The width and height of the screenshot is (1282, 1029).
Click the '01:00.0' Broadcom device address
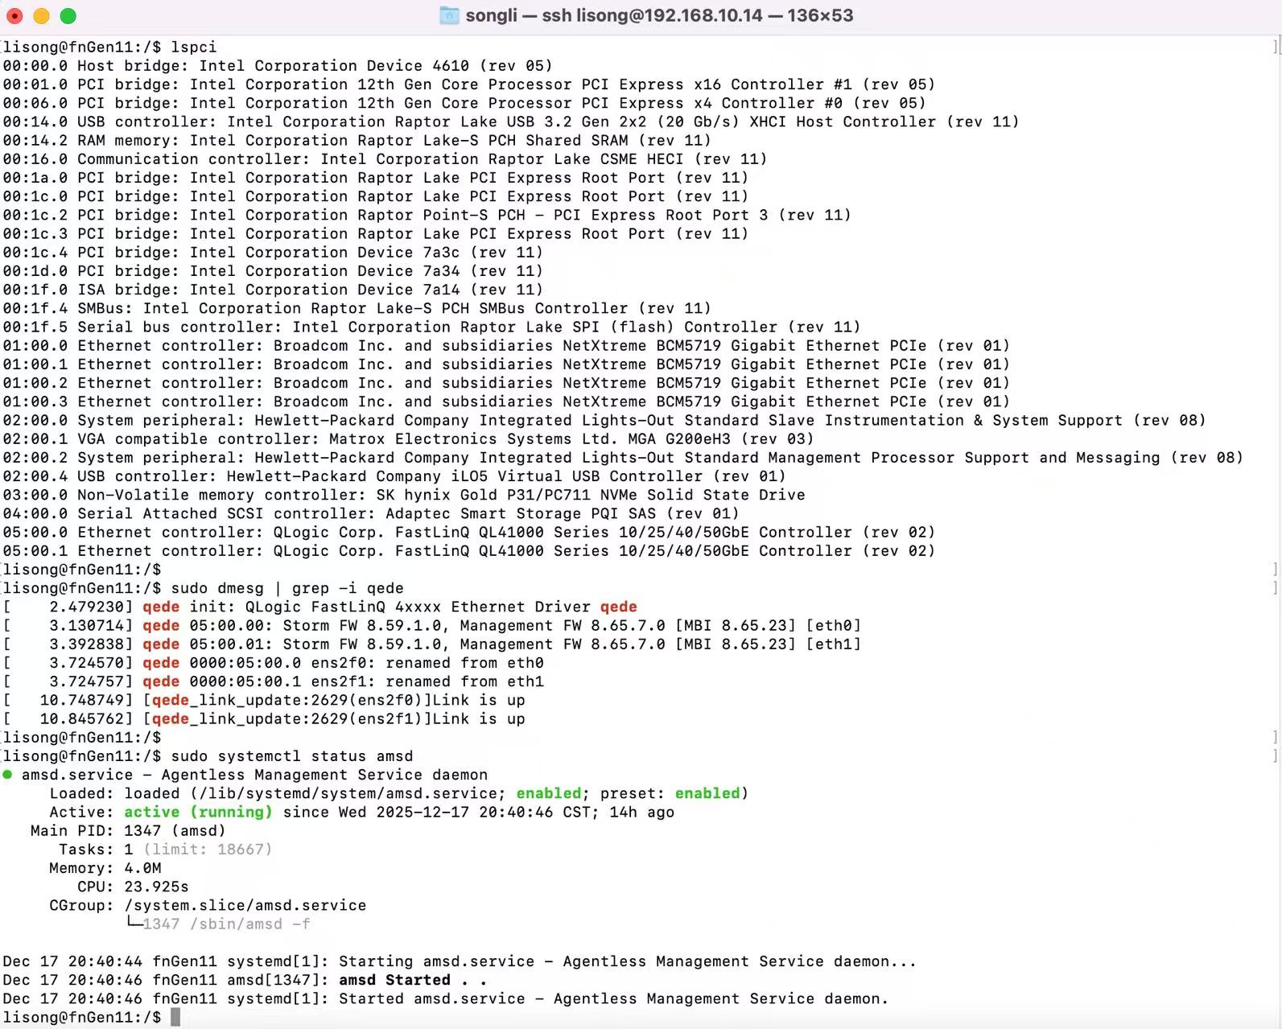(35, 346)
